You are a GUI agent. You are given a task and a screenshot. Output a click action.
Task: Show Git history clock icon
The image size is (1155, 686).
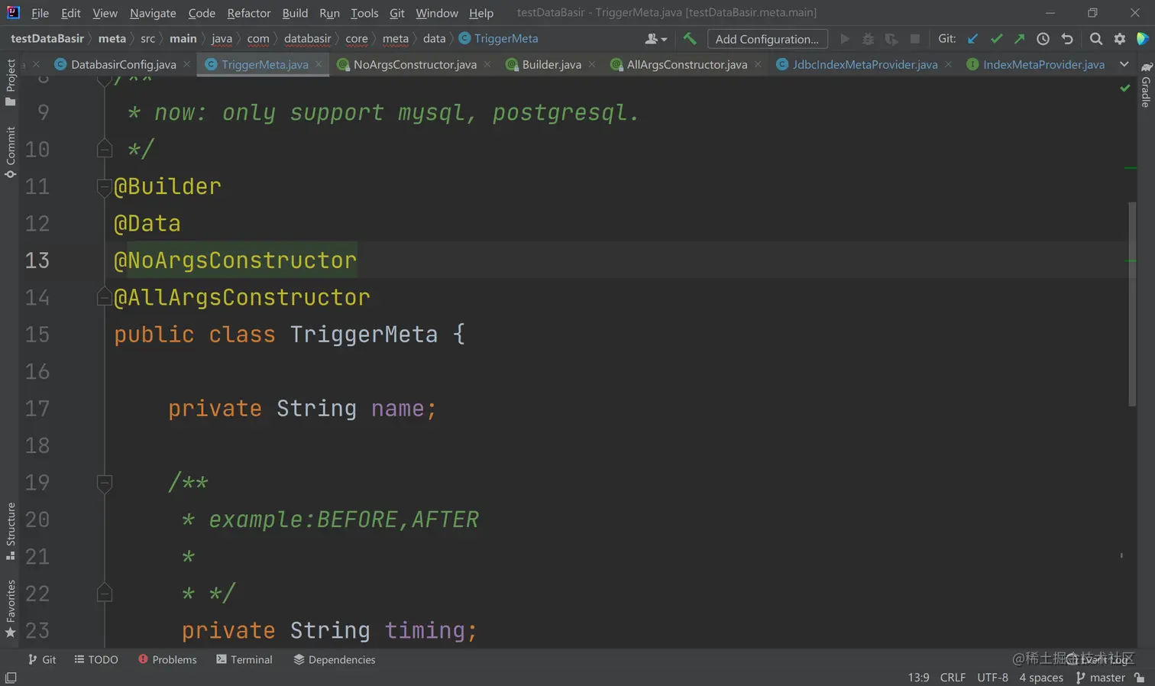(x=1043, y=39)
